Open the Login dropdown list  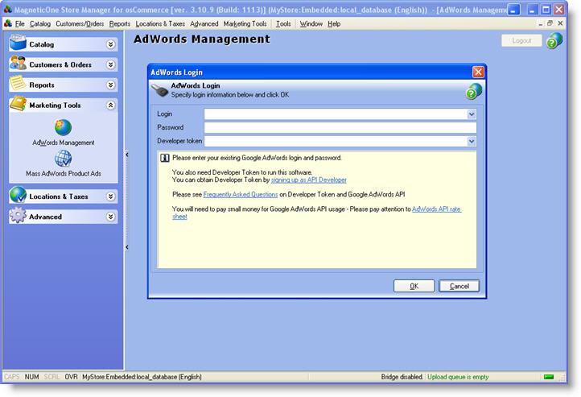pyautogui.click(x=472, y=114)
